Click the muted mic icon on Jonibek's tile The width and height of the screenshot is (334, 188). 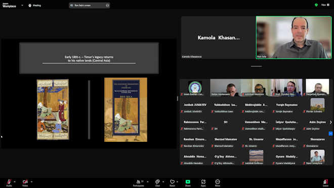(x=182, y=111)
